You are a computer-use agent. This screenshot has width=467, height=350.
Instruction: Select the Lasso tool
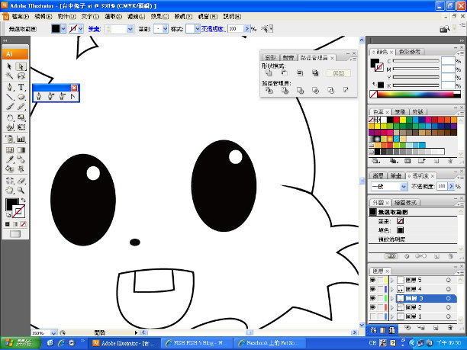(x=21, y=75)
